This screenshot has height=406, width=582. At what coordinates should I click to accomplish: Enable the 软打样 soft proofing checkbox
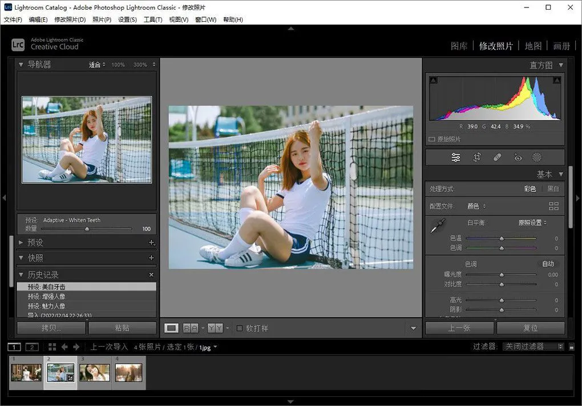pyautogui.click(x=240, y=328)
